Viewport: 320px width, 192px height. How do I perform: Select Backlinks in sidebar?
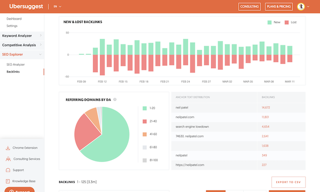pyautogui.click(x=13, y=72)
